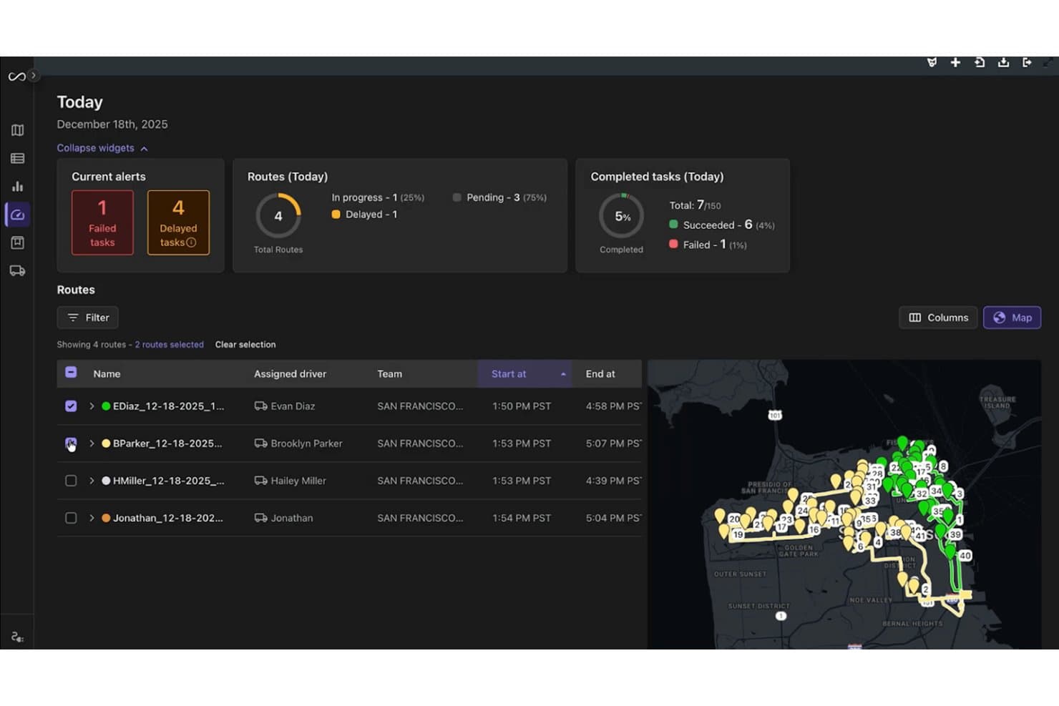Open the Failed tasks alert card

tap(102, 222)
